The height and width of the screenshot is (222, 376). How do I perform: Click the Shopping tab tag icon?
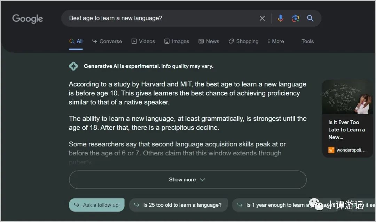(231, 41)
